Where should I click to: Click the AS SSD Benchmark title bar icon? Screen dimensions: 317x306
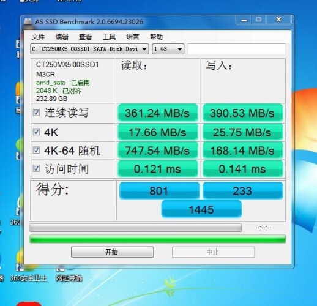click(28, 22)
